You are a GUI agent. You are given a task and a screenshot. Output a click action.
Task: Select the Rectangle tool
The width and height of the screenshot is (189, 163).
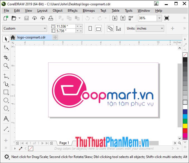pyautogui.click(x=6, y=92)
